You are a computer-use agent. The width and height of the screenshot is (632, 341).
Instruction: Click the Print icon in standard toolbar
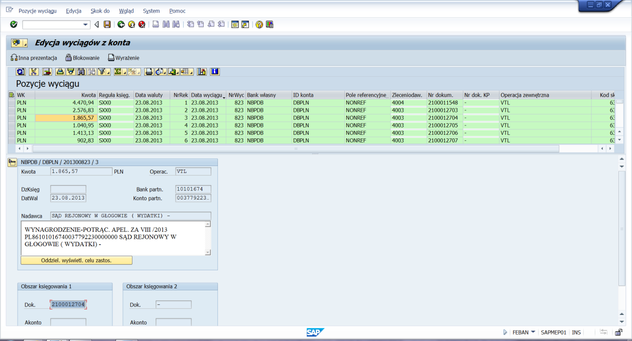pos(156,24)
